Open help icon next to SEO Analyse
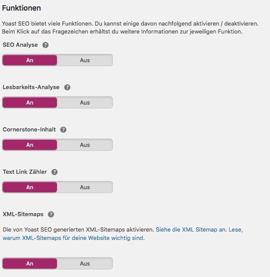 pyautogui.click(x=45, y=45)
